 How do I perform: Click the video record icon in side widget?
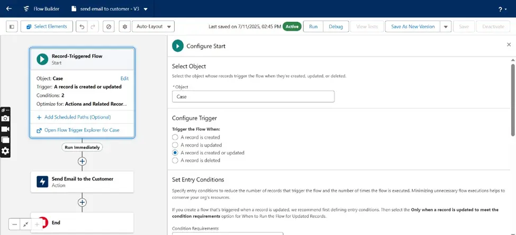(5, 129)
